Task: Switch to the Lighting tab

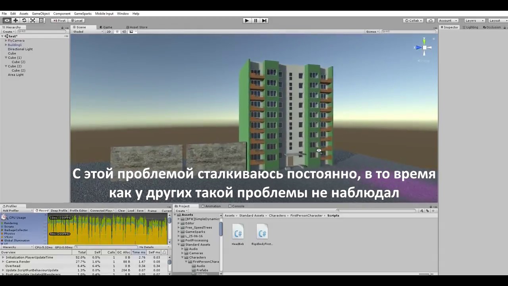Action: 470,27
